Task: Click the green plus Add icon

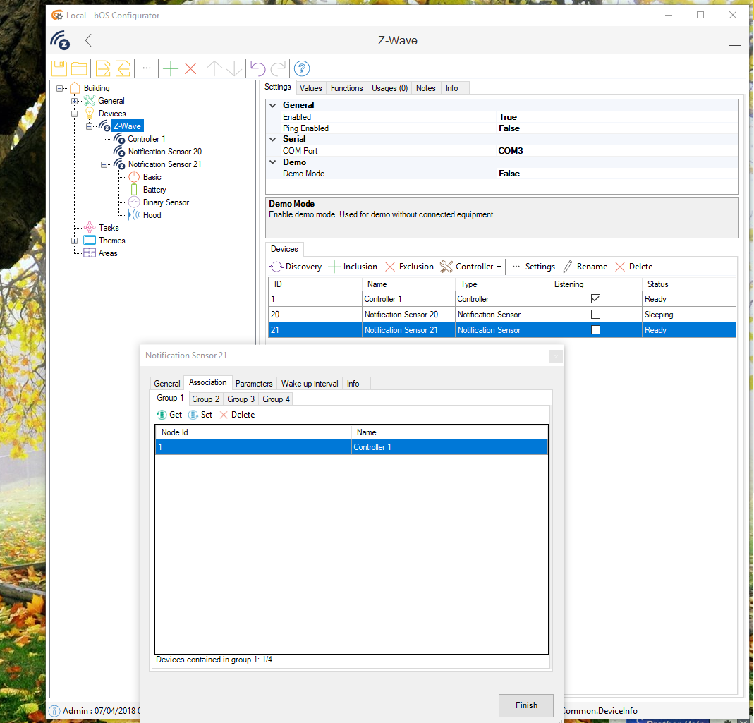Action: (x=171, y=68)
